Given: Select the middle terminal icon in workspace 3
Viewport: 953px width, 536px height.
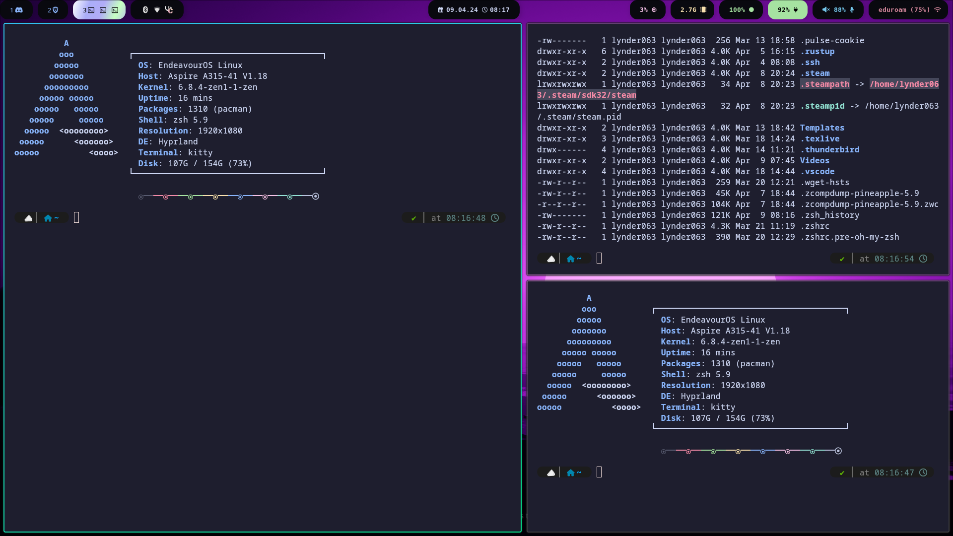Looking at the screenshot, I should [x=103, y=10].
